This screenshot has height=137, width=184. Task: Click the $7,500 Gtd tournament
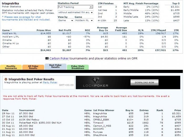(x=26, y=113)
